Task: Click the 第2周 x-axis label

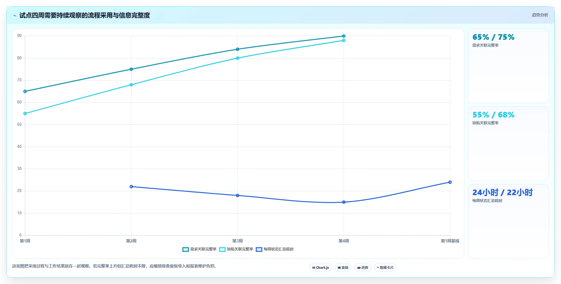Action: tap(131, 241)
